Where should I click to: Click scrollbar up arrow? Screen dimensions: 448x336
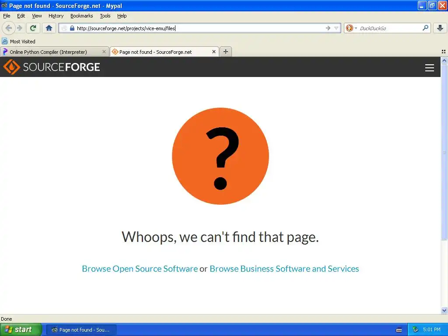(x=444, y=60)
